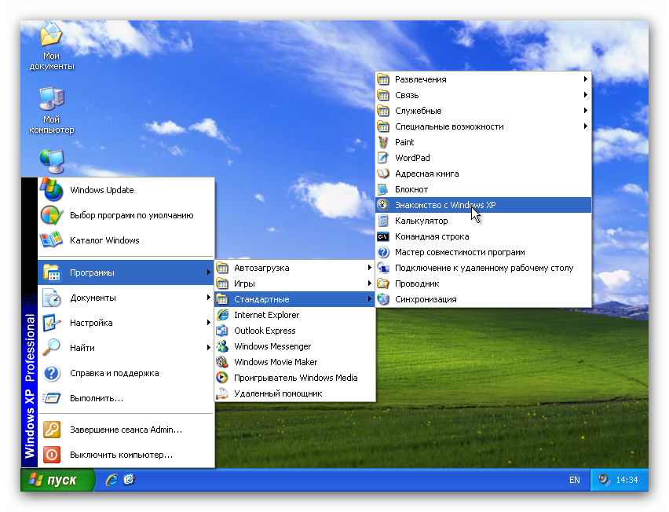Open Командная строка command prompt
The image size is (669, 512).
click(x=431, y=236)
